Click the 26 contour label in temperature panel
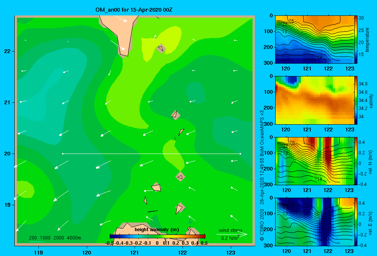377x256 pixels. pos(291,21)
